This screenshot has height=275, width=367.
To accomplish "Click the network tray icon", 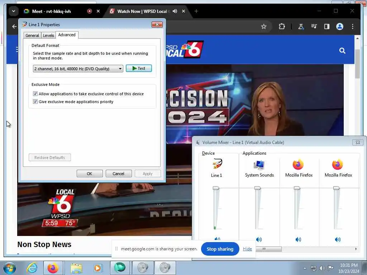I will (x=313, y=268).
